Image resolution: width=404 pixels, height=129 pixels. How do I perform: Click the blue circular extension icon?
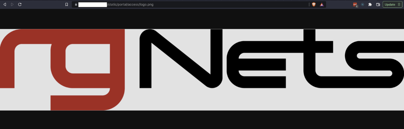point(363,5)
